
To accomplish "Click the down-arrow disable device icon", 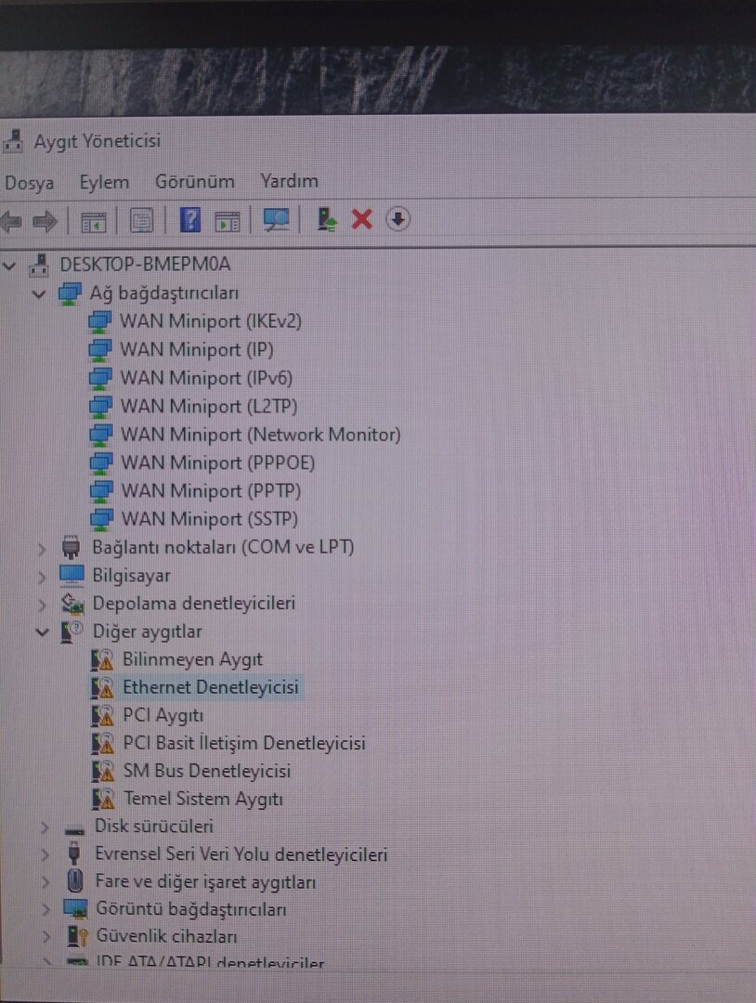I will click(398, 219).
